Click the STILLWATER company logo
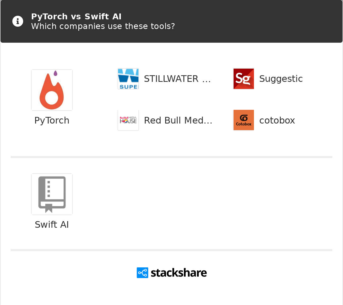Screen dimensions: 343x305 pos(128,79)
